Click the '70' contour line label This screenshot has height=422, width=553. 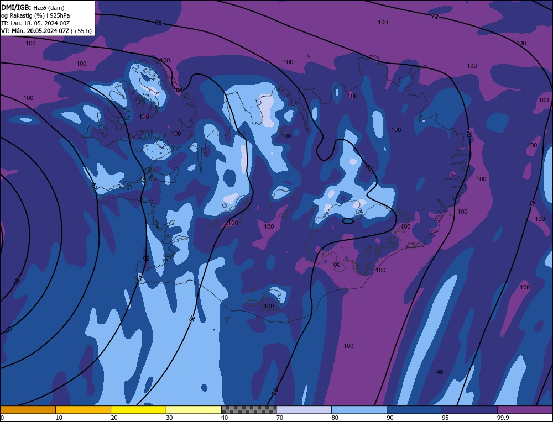click(469, 134)
